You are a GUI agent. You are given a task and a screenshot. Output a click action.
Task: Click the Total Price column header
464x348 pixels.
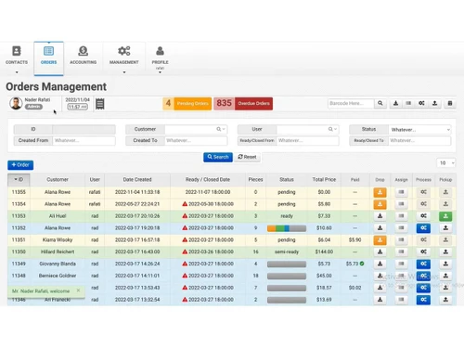(x=324, y=179)
